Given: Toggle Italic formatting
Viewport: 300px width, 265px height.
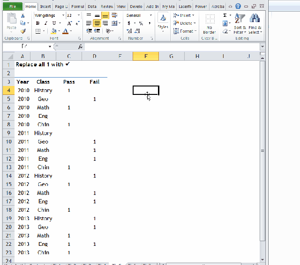Looking at the screenshot, I should click(46, 23).
